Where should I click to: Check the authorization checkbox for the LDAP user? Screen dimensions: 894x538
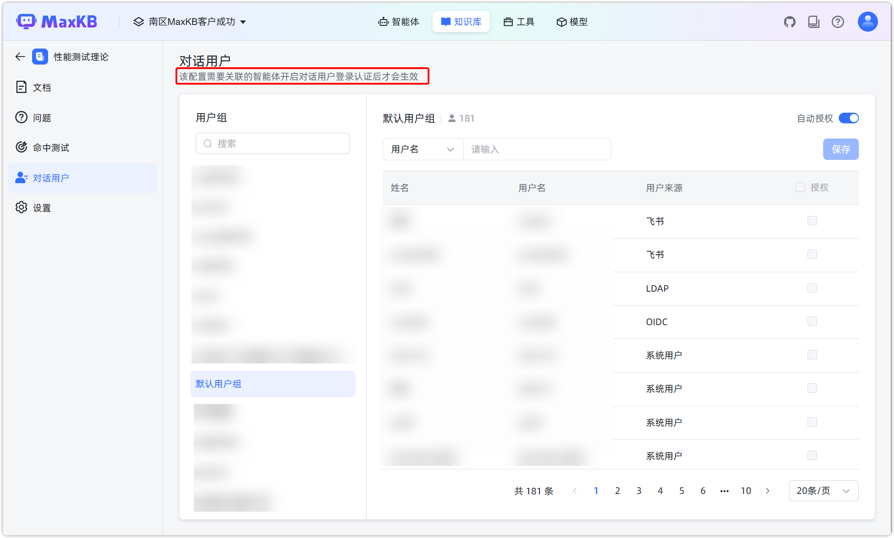(812, 288)
